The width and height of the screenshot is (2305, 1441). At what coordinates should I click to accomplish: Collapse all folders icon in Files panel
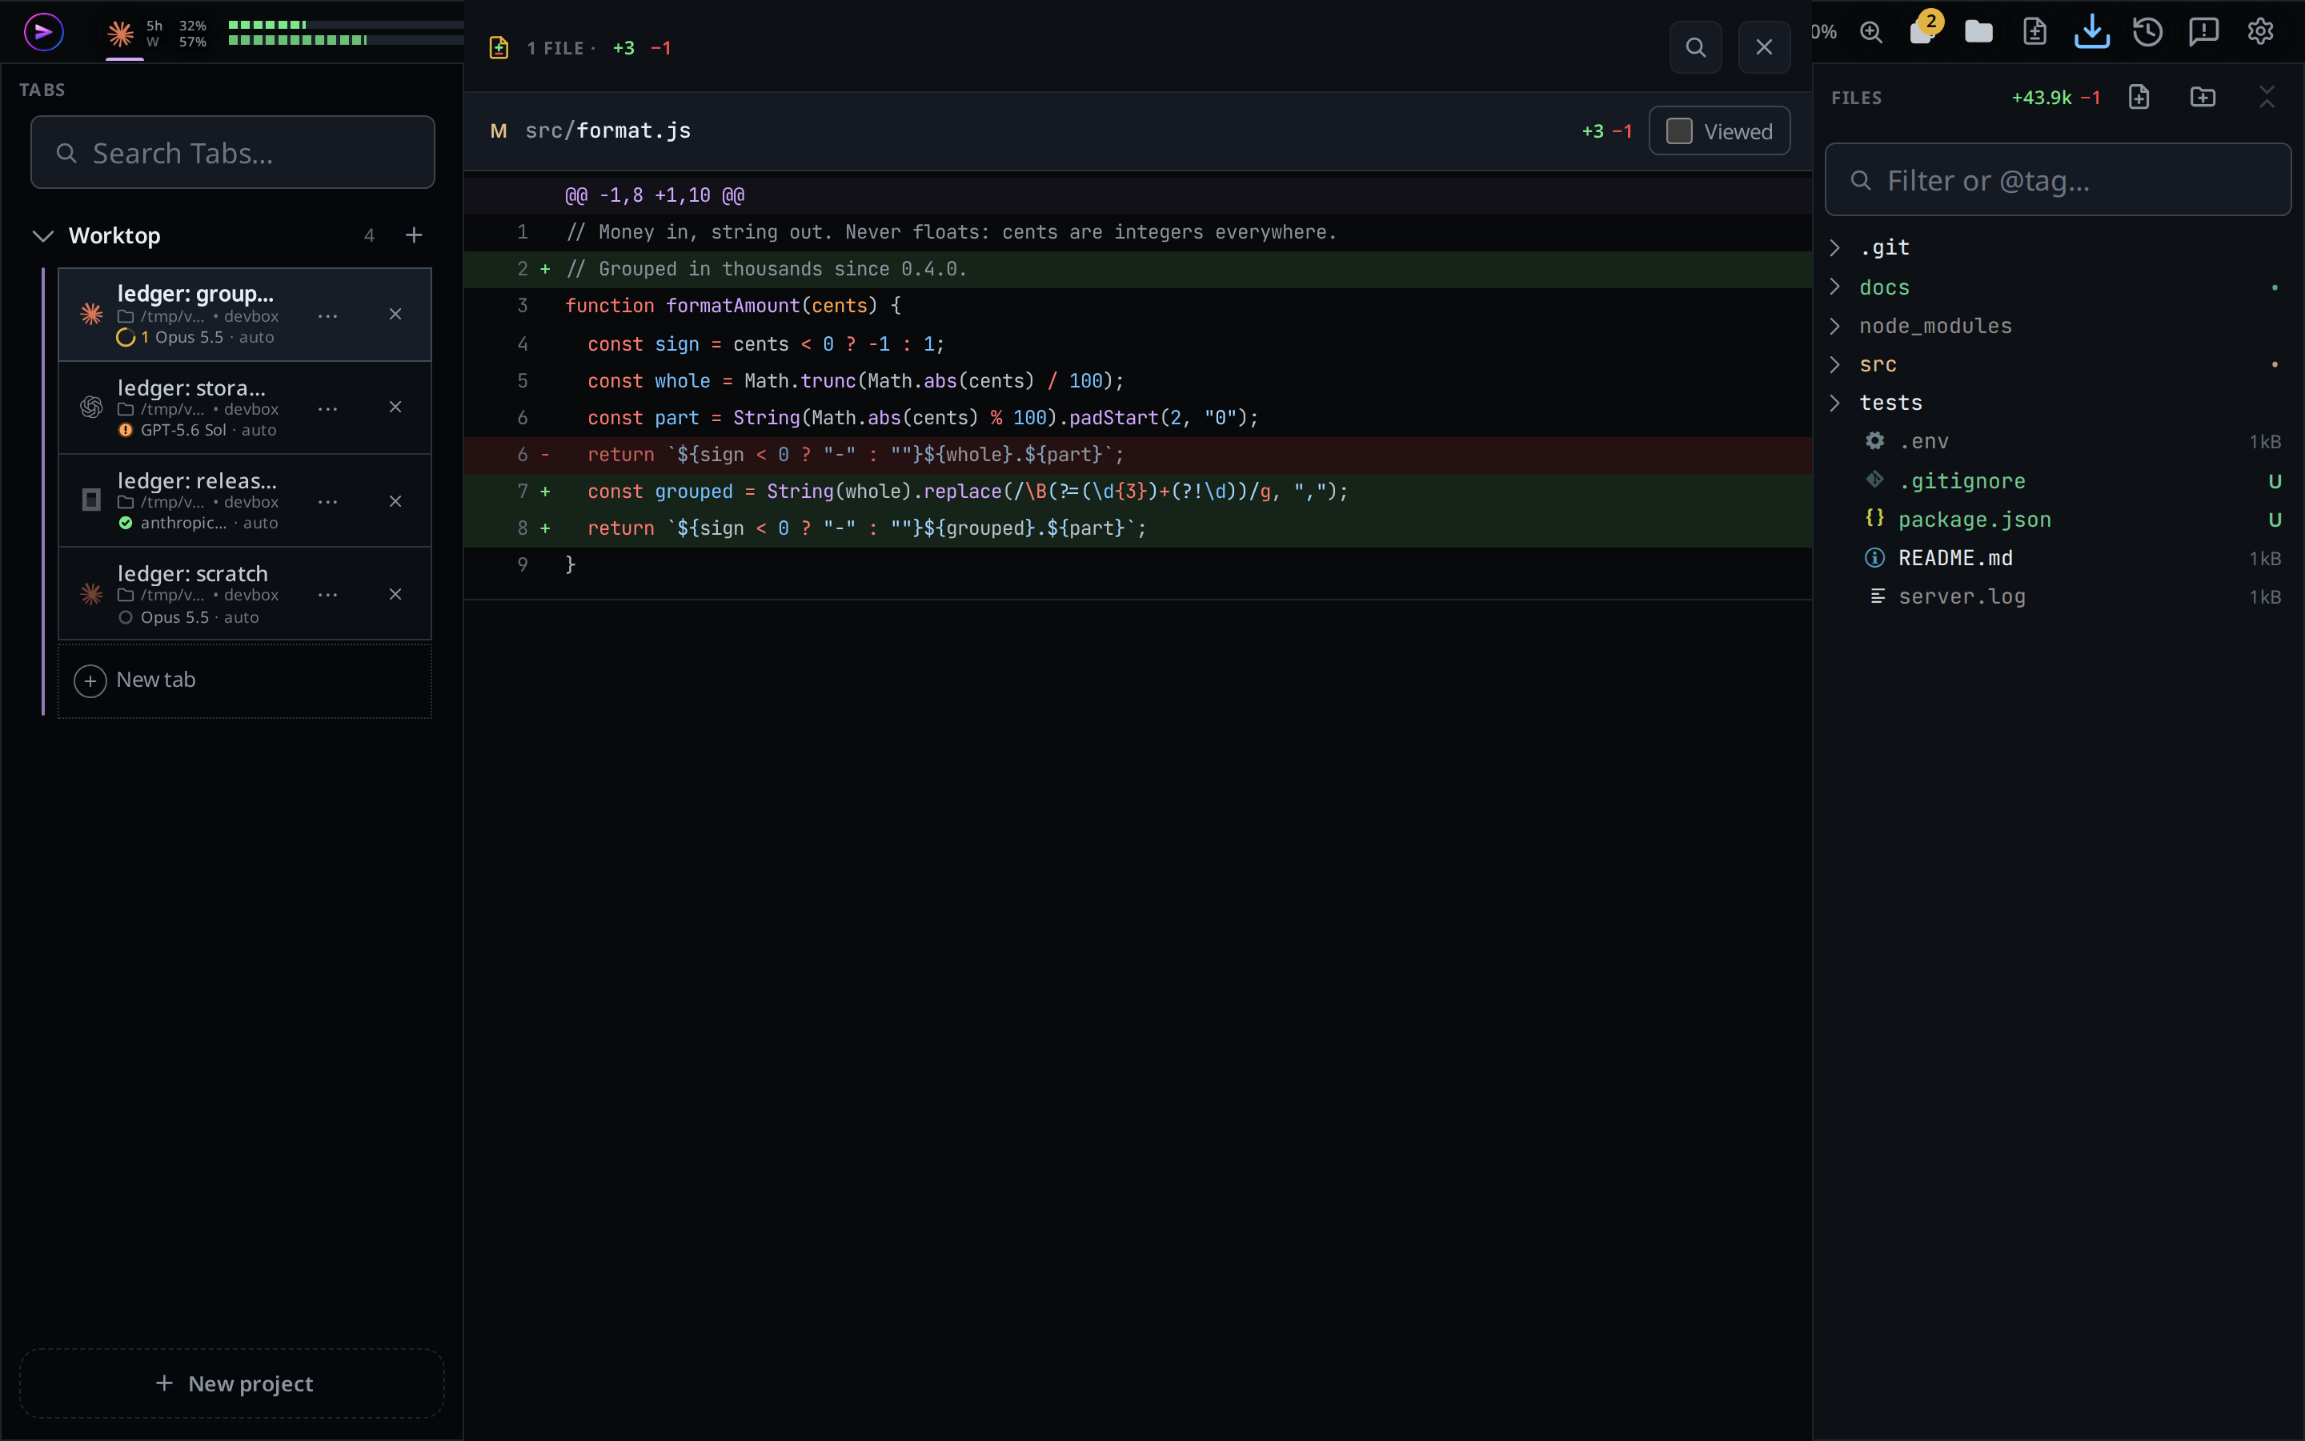[x=2267, y=97]
